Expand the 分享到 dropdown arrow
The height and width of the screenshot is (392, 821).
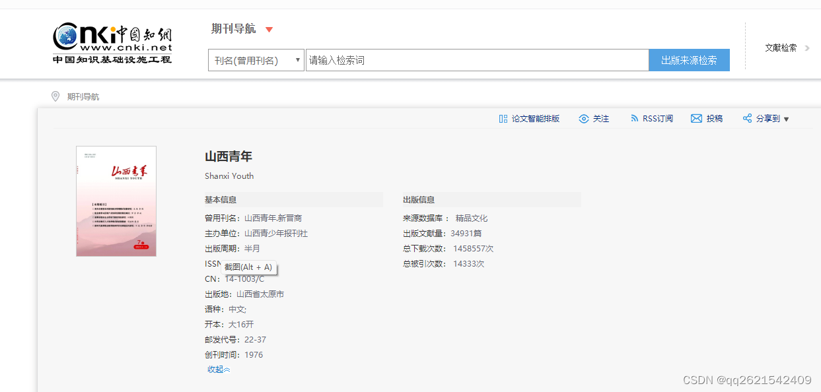(x=786, y=119)
